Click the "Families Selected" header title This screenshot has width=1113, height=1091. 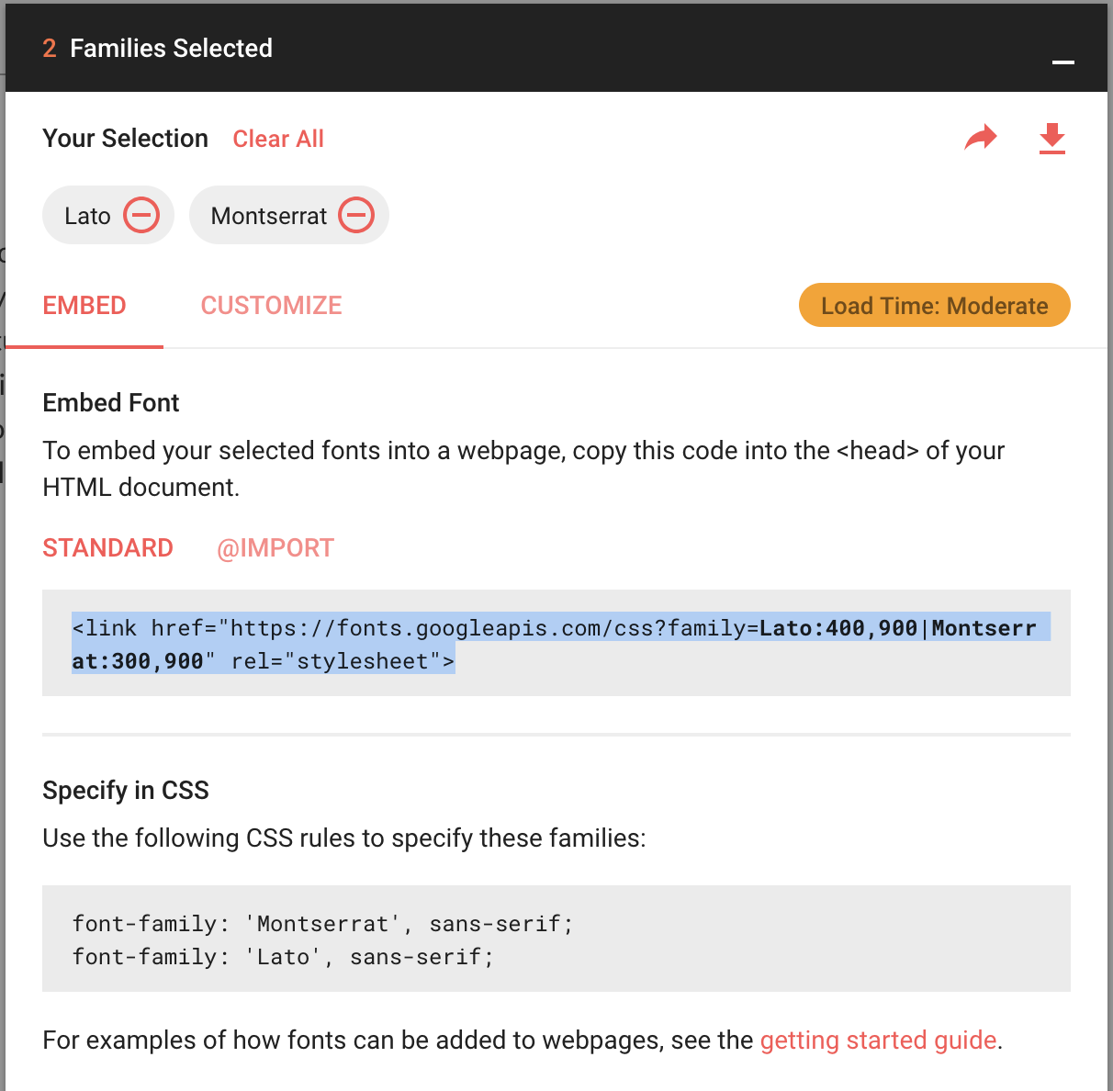click(171, 49)
